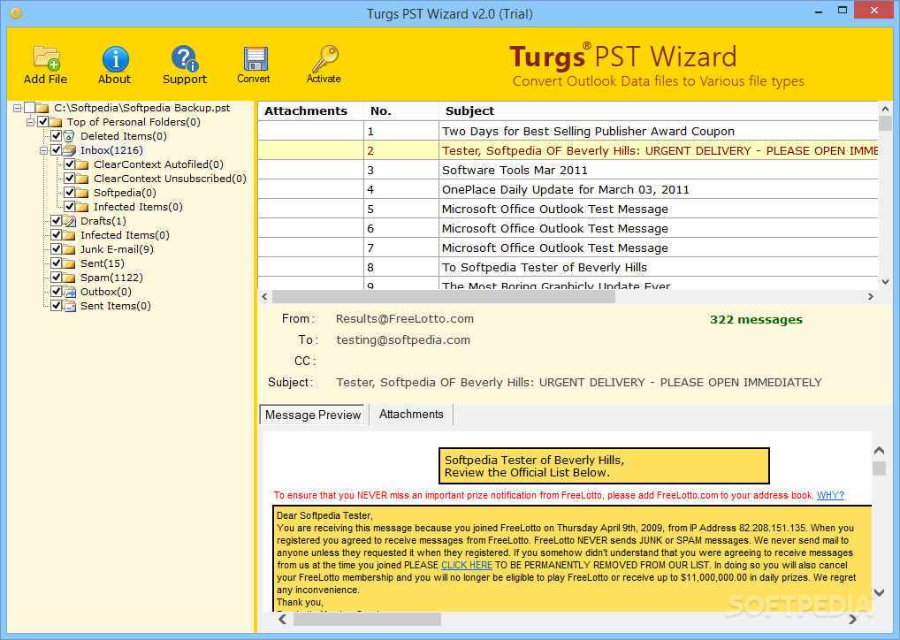Click the Drafts folder icon

click(69, 221)
